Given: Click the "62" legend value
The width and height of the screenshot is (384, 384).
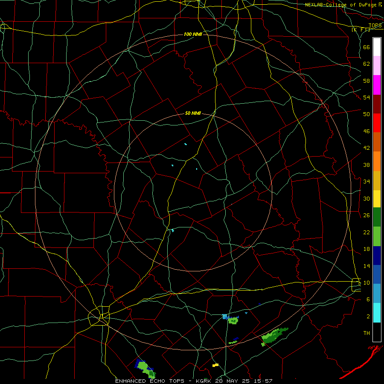Looking at the screenshot, I should (x=367, y=64).
